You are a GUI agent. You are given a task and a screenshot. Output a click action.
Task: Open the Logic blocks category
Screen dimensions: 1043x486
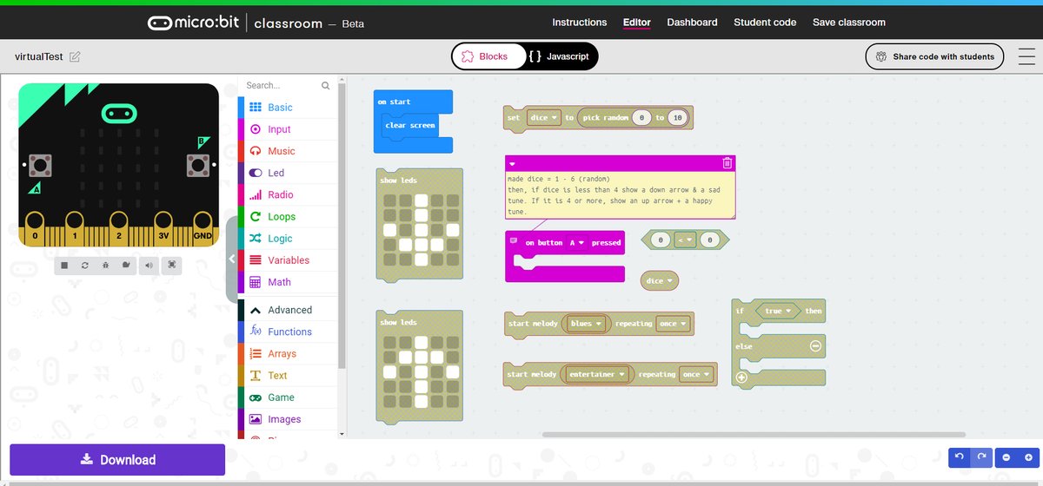coord(287,238)
